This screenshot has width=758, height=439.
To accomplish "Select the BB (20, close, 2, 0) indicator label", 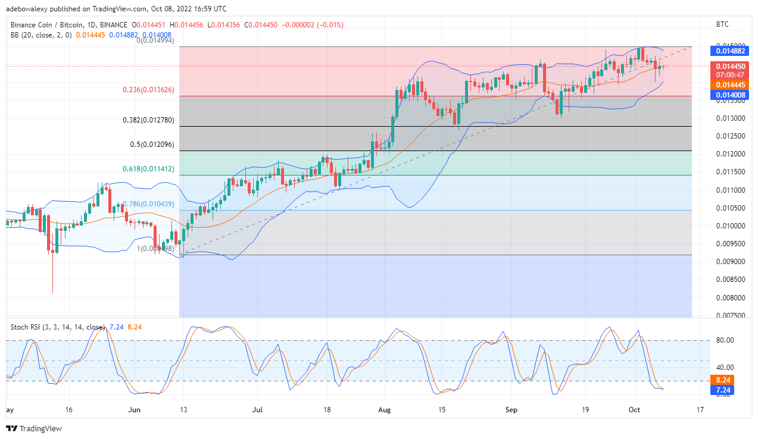I will point(41,35).
